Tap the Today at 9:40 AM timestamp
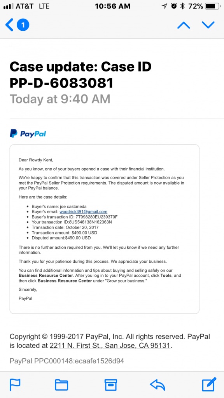The height and width of the screenshot is (398, 224). [60, 99]
